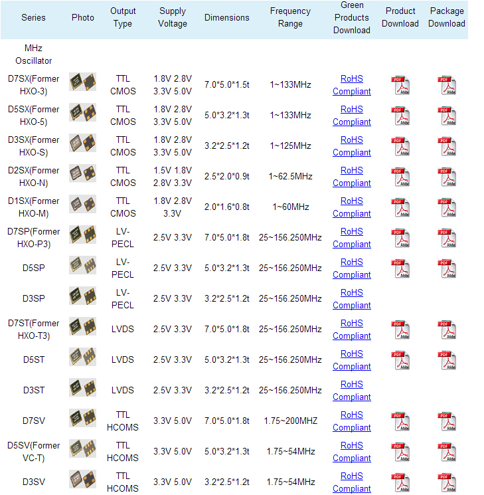Image resolution: width=484 pixels, height=495 pixels.
Task: Open the D7SP product download PDF
Action: pos(400,238)
